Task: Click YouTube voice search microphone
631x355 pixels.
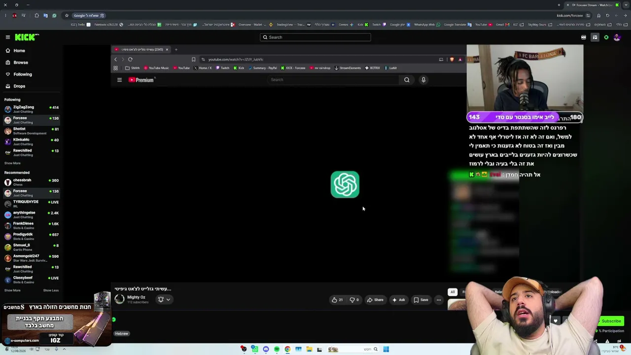Action: [x=423, y=80]
